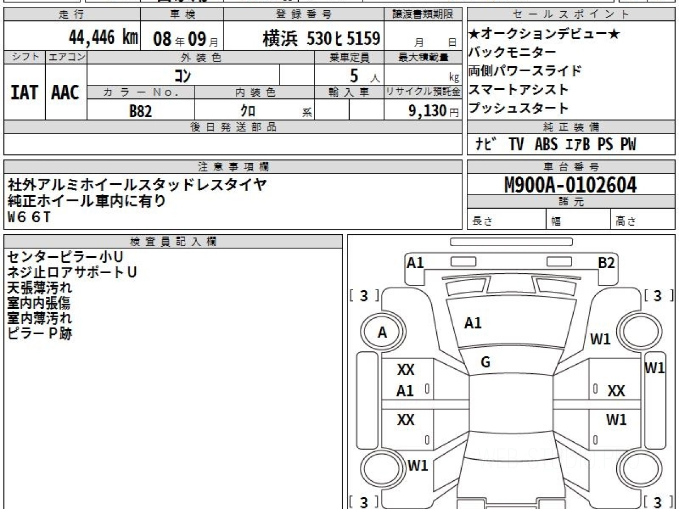Select the G mark on the windshield

[485, 363]
